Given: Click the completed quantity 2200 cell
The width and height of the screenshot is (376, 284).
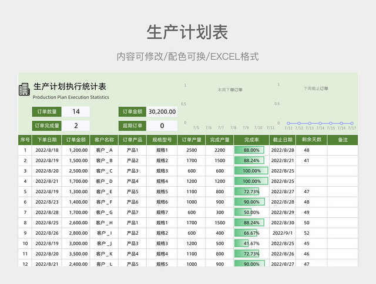Looking at the screenshot, I should (x=220, y=150).
